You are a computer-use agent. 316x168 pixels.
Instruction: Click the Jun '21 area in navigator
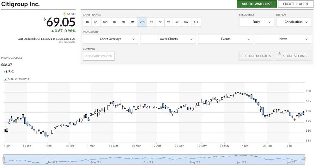(x=241, y=162)
